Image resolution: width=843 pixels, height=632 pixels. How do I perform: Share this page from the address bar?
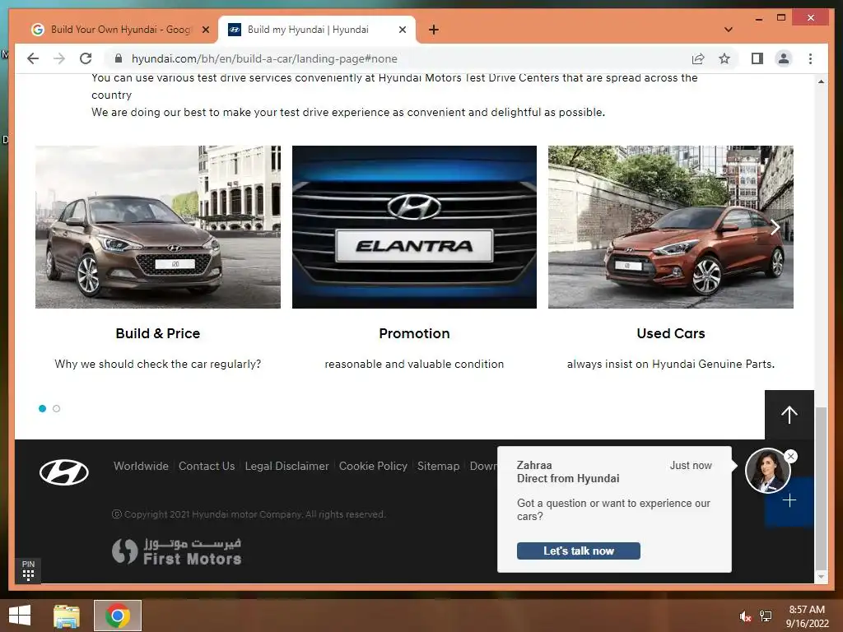click(x=698, y=58)
